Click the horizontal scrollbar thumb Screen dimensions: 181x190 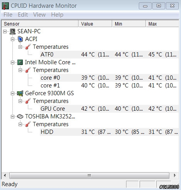[89, 175]
